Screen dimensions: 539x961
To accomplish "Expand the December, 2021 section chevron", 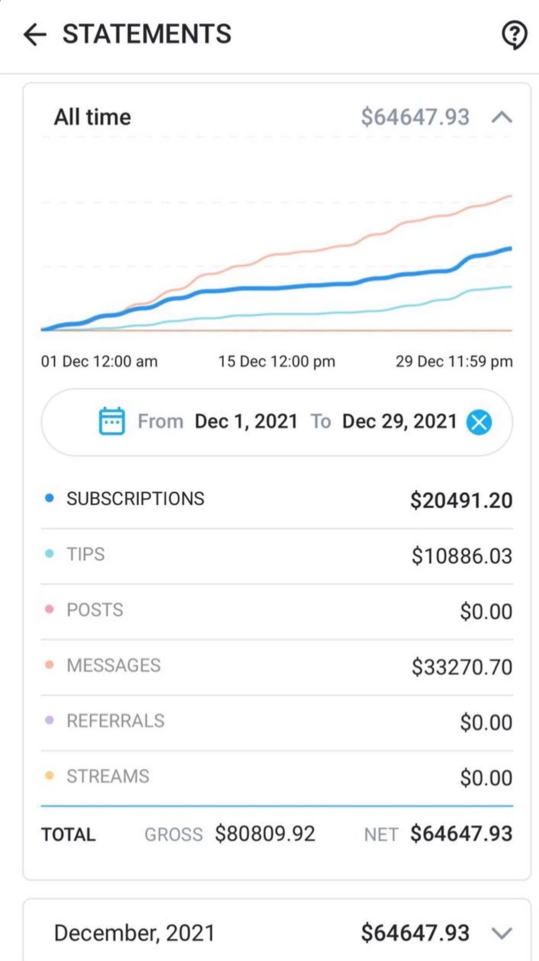I will [502, 933].
